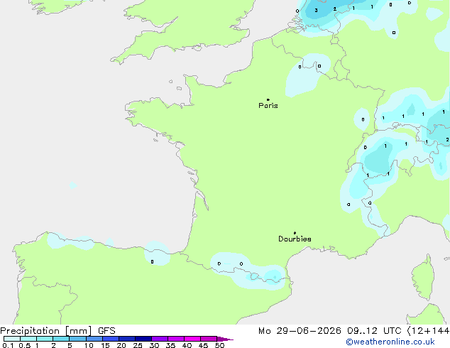
Task: Pick the navy legend swatch between 25 and 30
Action: pyautogui.click(x=143, y=339)
